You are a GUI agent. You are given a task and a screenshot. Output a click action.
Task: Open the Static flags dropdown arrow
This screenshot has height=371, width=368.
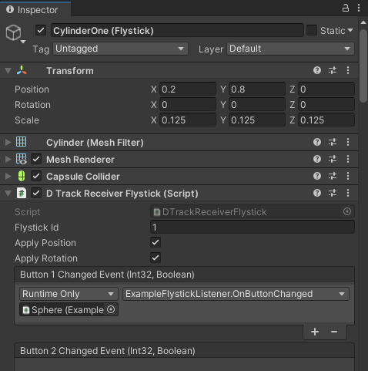pos(350,30)
